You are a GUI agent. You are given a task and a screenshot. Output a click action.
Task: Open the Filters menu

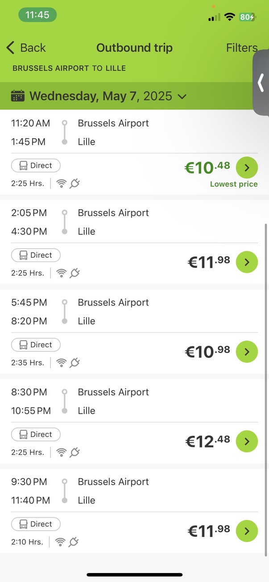tap(241, 48)
